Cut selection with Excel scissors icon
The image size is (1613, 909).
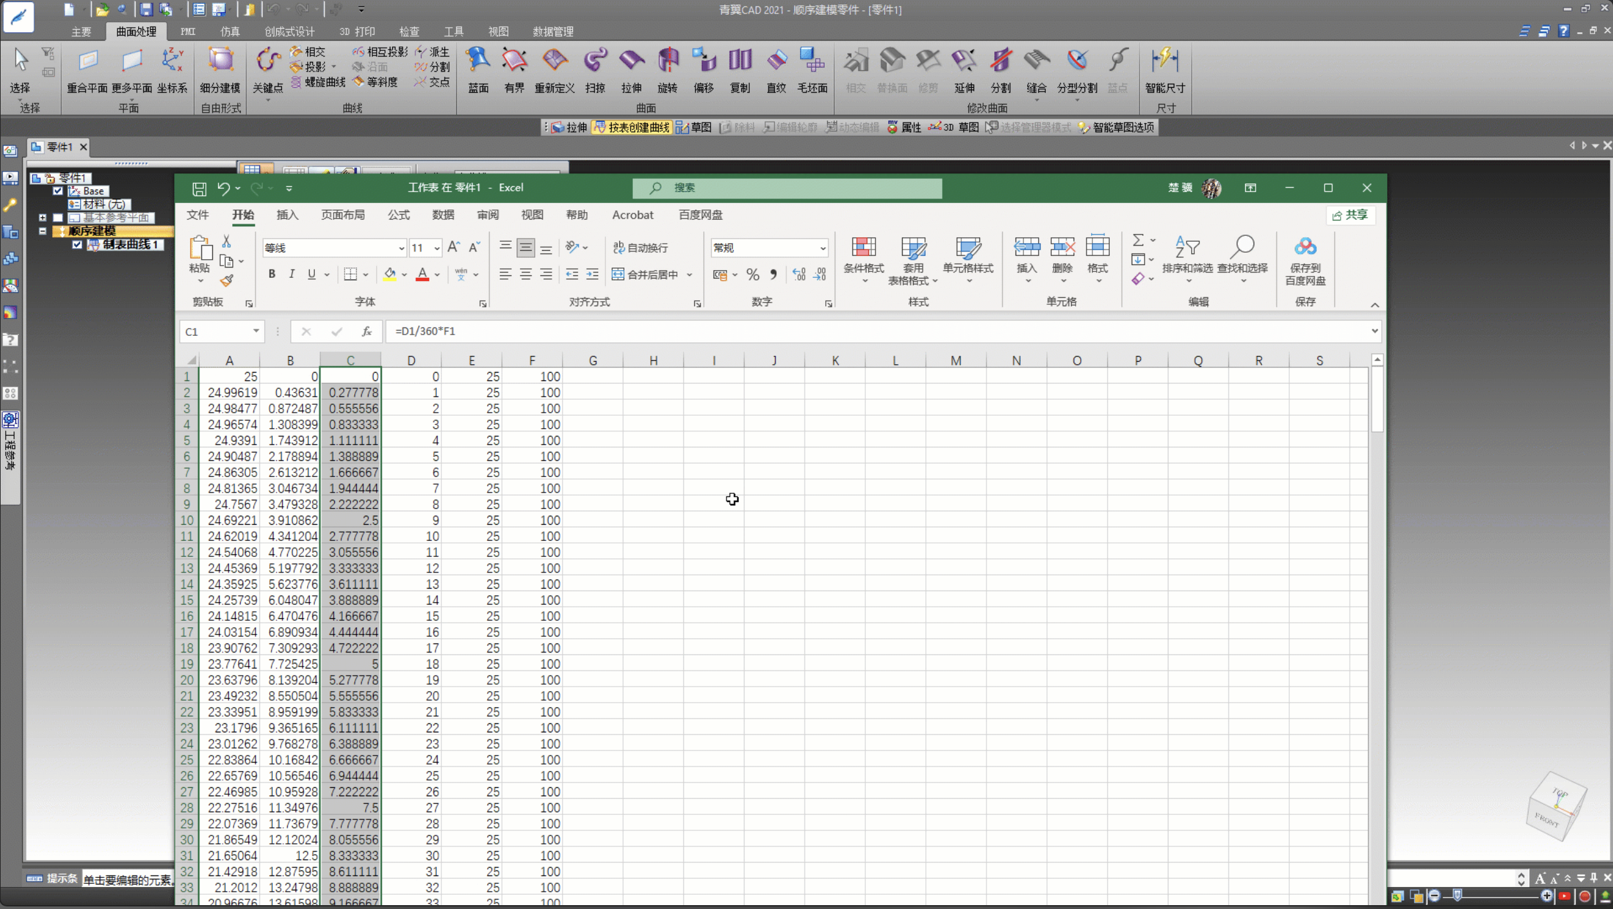coord(226,241)
